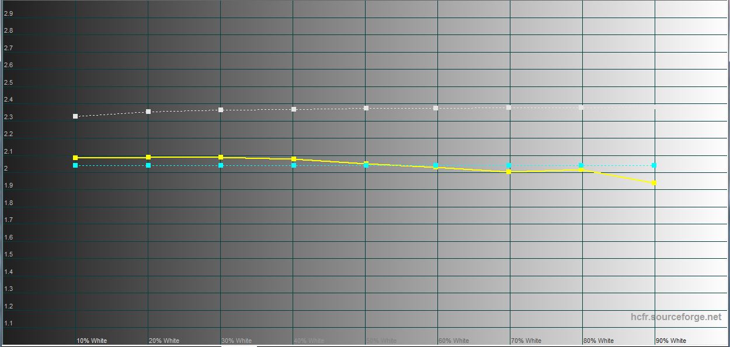Select white reference point at 50% White

pyautogui.click(x=366, y=108)
